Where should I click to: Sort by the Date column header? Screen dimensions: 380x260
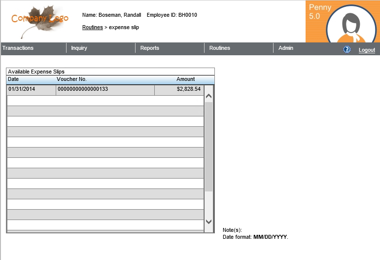point(14,79)
